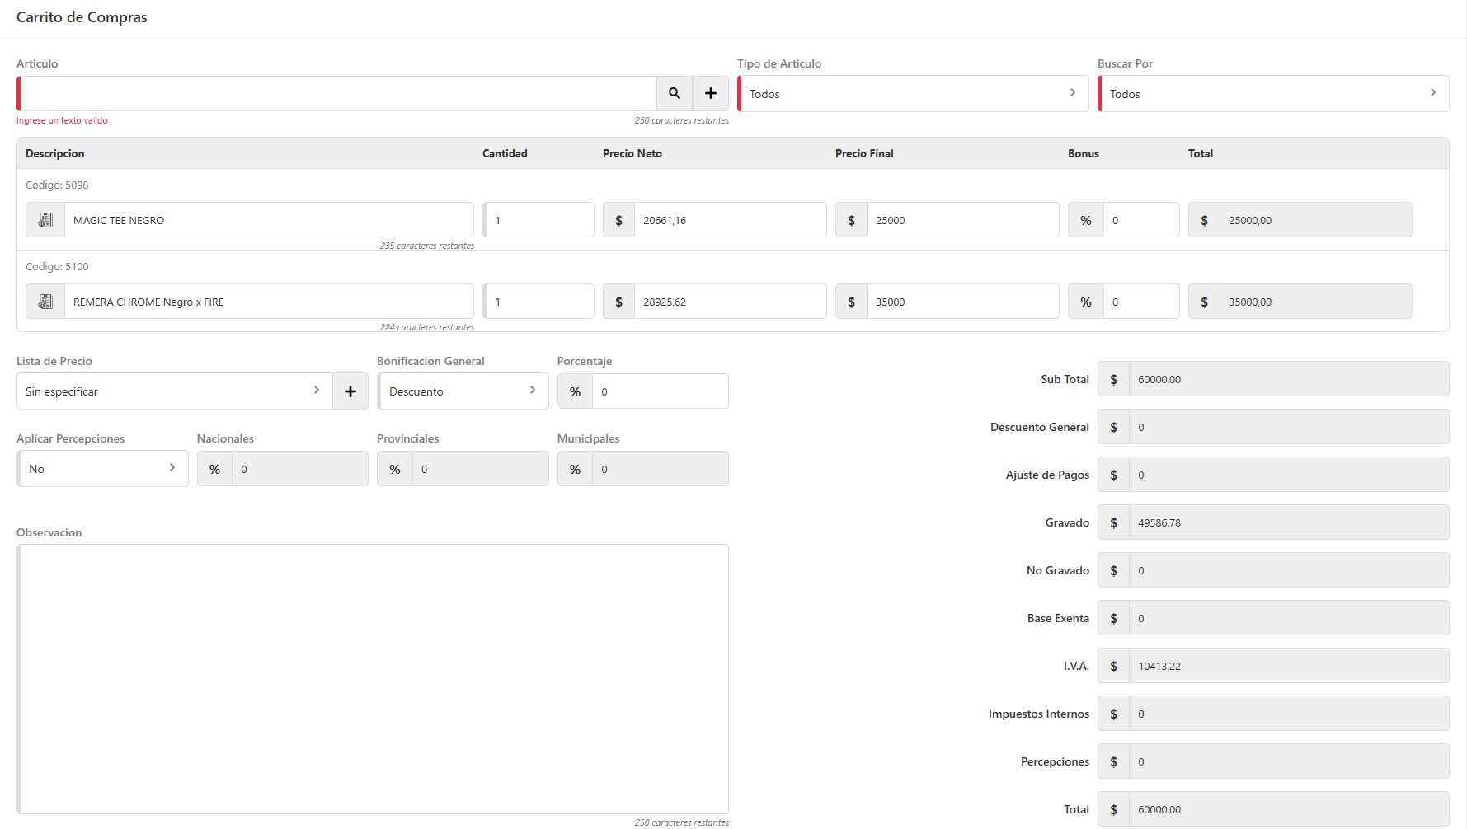
Task: Click the plus icon next to Articulo search
Action: tap(710, 94)
